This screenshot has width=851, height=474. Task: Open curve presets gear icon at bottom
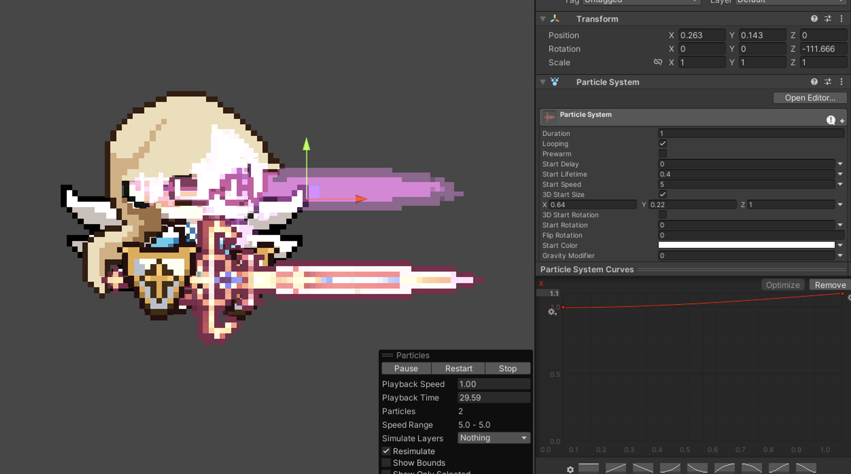click(x=570, y=469)
